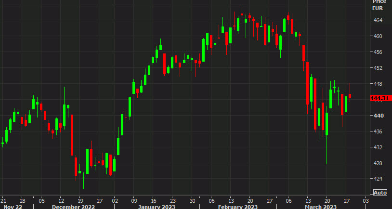Click the 16 date tick in January
392x209 pixels.
pyautogui.click(x=154, y=201)
